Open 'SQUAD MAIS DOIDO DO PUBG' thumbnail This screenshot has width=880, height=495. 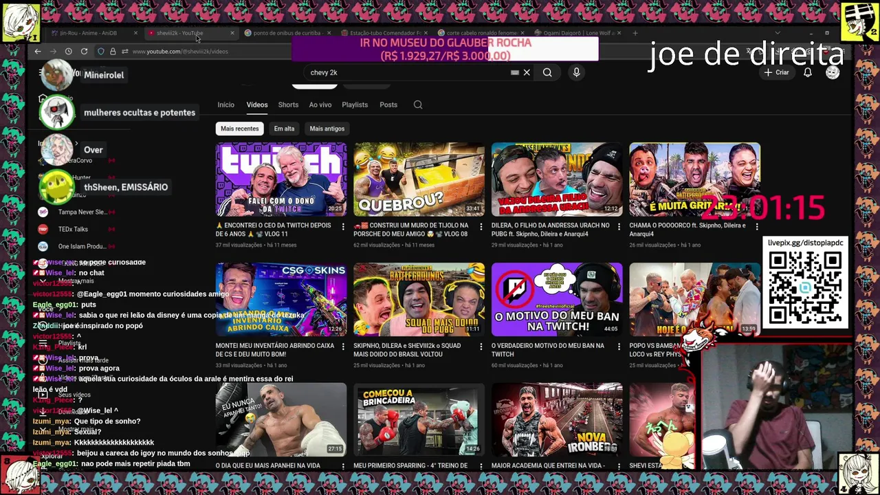419,300
